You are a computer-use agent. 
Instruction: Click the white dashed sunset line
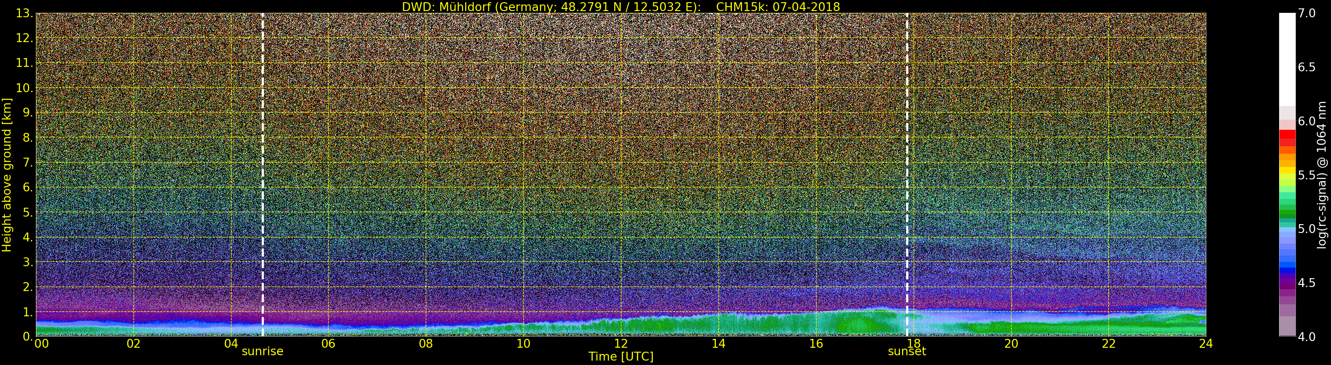[907, 175]
